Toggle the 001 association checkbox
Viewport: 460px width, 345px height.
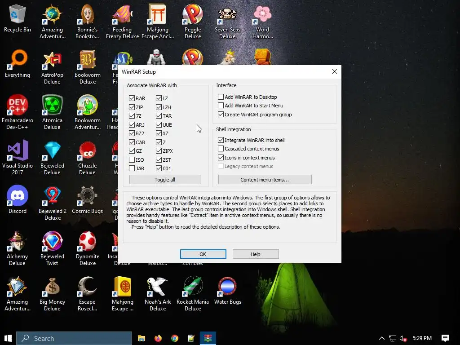click(159, 168)
